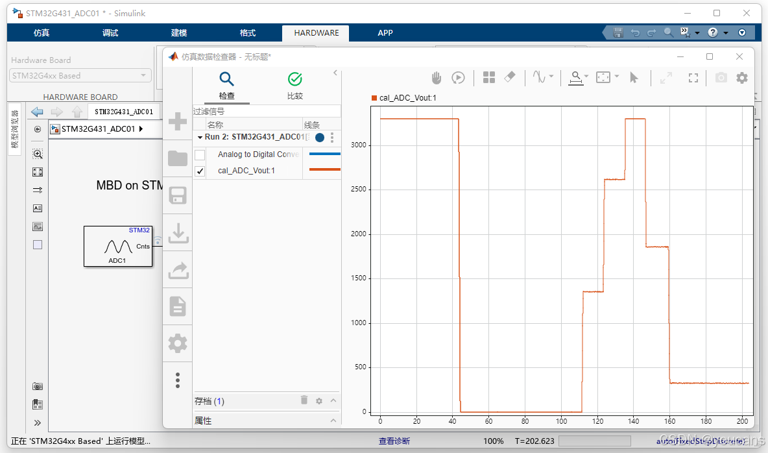Click the 查看诊断 diagnostics link
This screenshot has height=453, width=768.
394,441
